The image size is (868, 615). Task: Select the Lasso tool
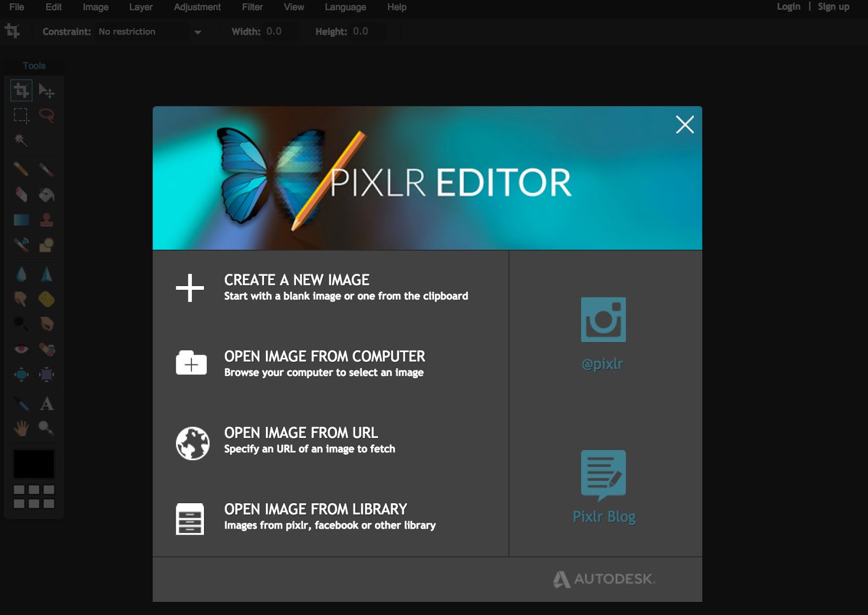[48, 116]
